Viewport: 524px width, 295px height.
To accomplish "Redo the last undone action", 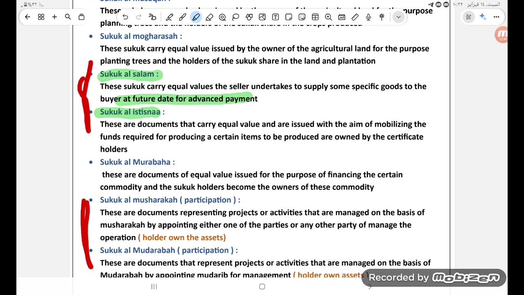I will tap(139, 17).
